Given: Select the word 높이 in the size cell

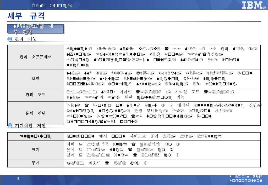Looking at the screenshot, I should [x=70, y=149].
